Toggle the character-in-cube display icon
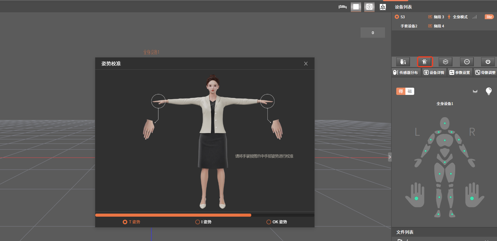The width and height of the screenshot is (497, 241). [x=369, y=7]
